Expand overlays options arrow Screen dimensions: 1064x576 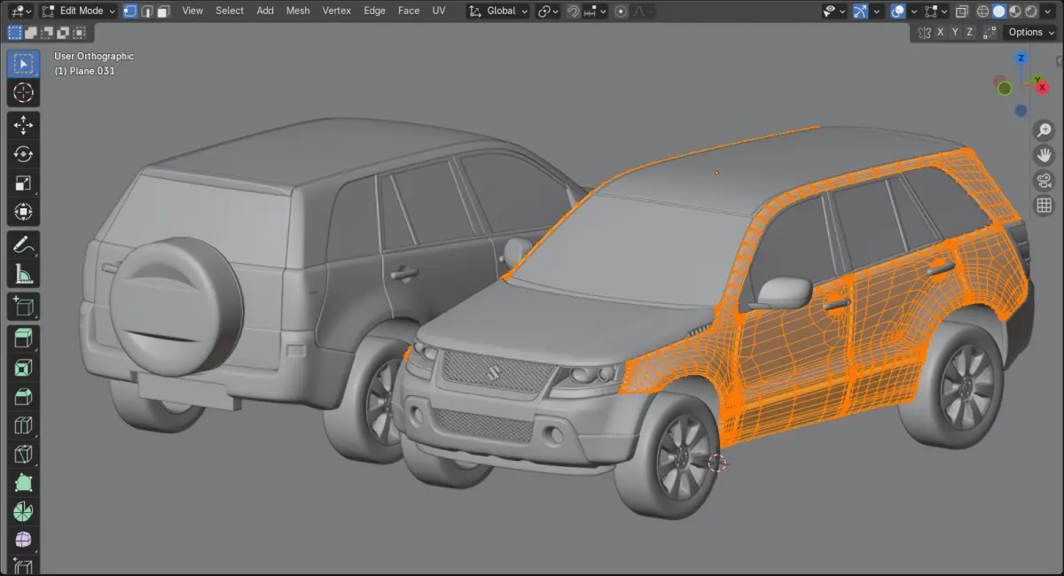tap(913, 11)
